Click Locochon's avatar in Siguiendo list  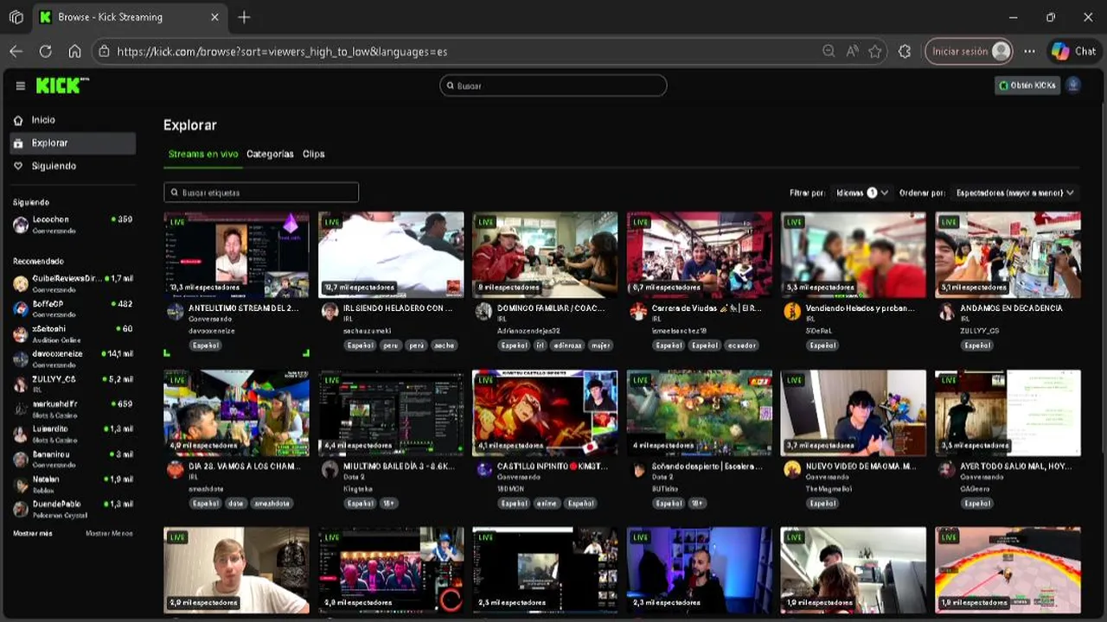(21, 225)
